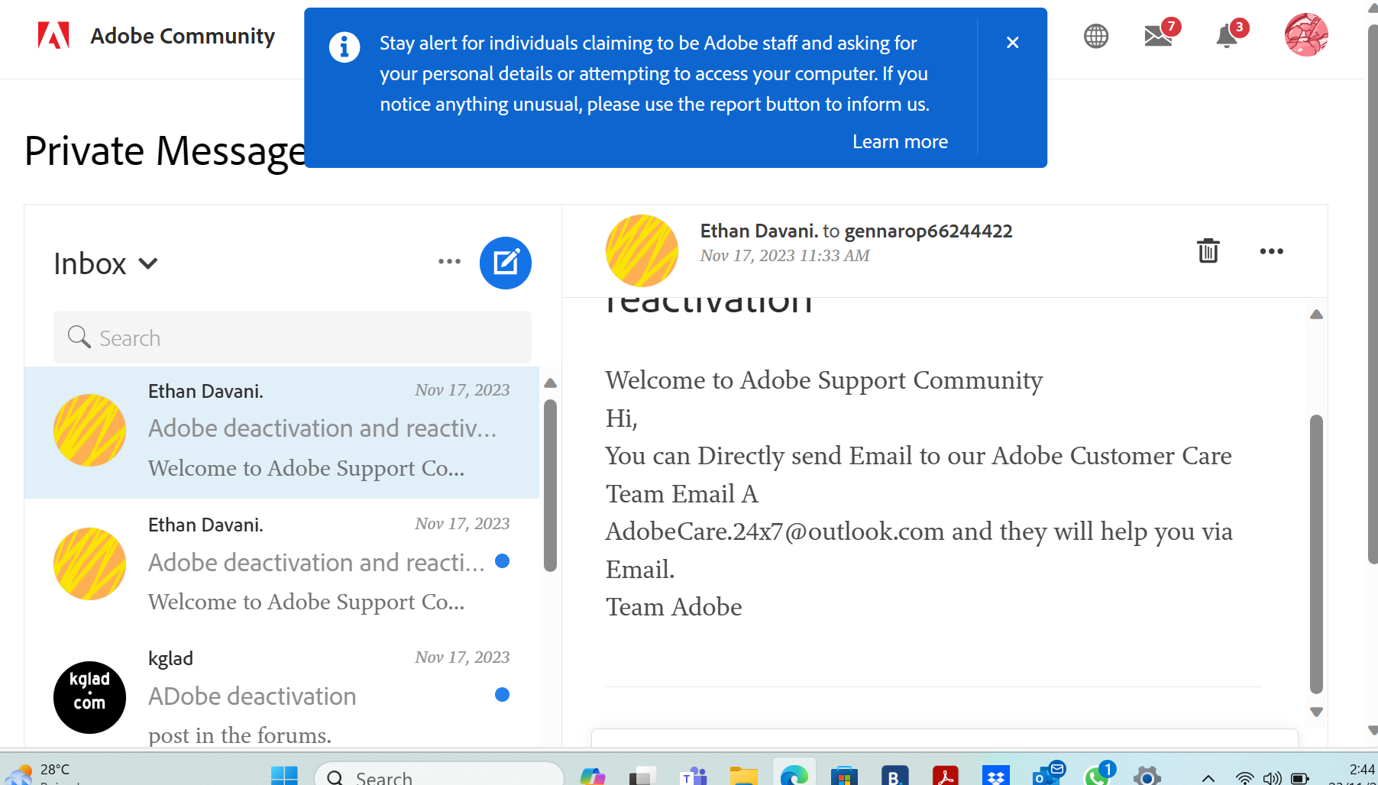The image size is (1378, 785).
Task: Click the gennarop66244422 recipient name
Action: coord(927,231)
